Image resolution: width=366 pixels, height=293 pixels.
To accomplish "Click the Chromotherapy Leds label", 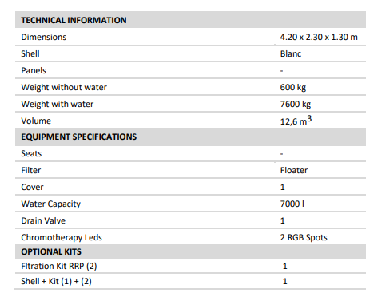I will point(62,237).
